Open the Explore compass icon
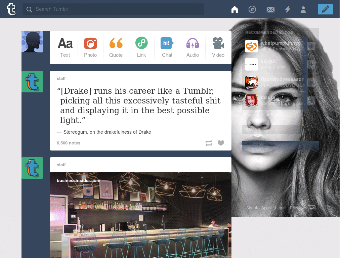 (x=252, y=9)
